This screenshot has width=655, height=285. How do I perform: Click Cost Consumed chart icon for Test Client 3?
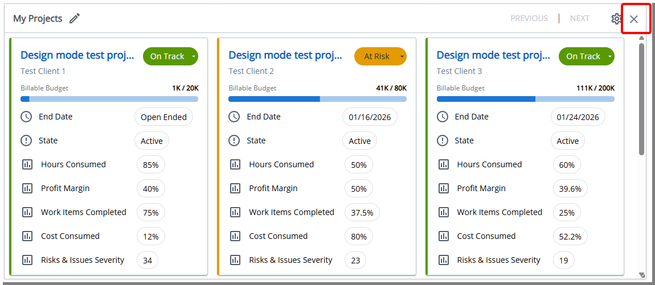(443, 236)
